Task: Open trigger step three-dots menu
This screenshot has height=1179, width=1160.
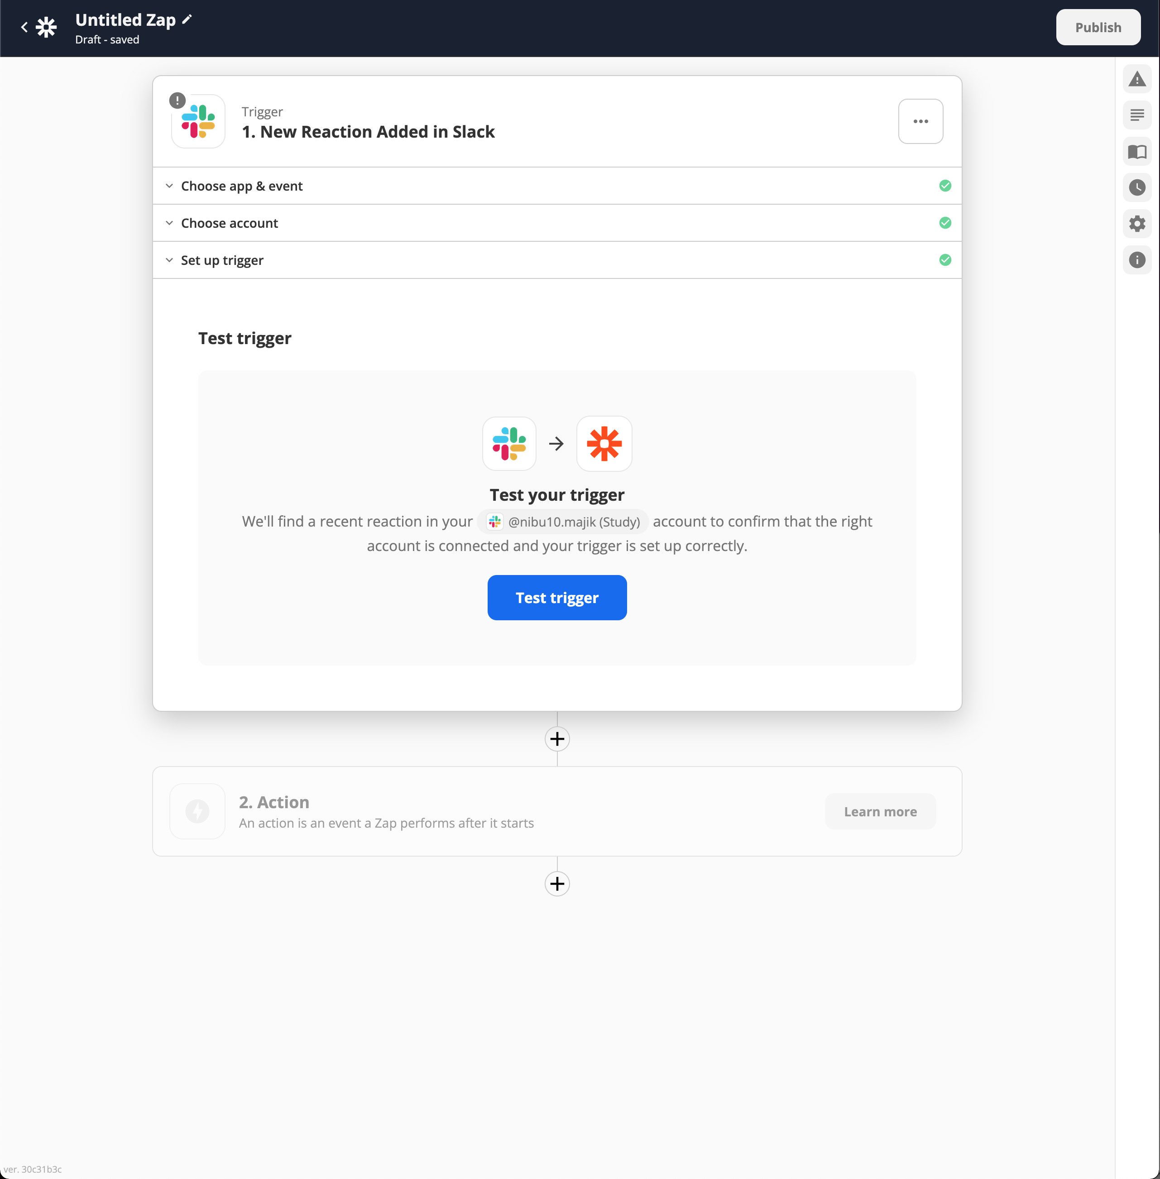Action: pyautogui.click(x=920, y=121)
